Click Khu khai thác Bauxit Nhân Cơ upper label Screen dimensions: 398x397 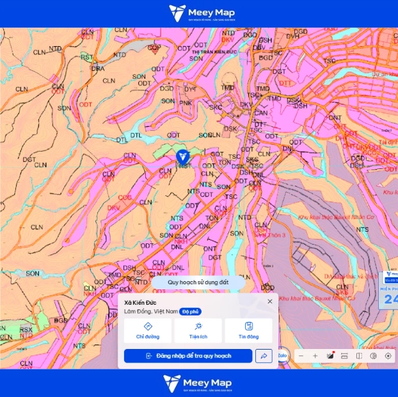click(x=336, y=217)
